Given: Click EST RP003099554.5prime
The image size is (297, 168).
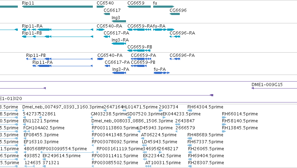Looking at the screenshot, I should [64, 149].
